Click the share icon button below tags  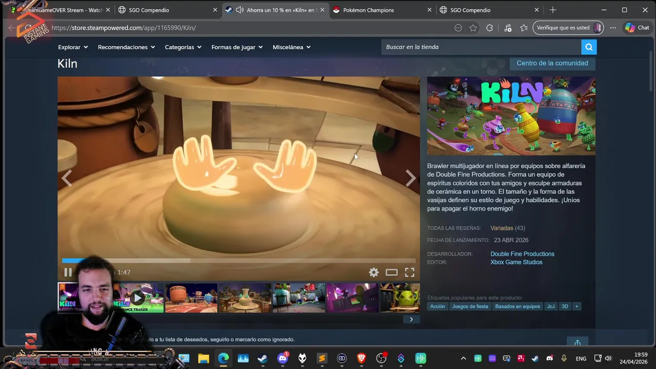[x=578, y=341]
